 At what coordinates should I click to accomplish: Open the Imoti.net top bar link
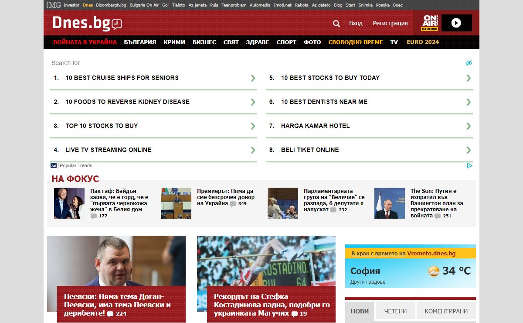(282, 5)
